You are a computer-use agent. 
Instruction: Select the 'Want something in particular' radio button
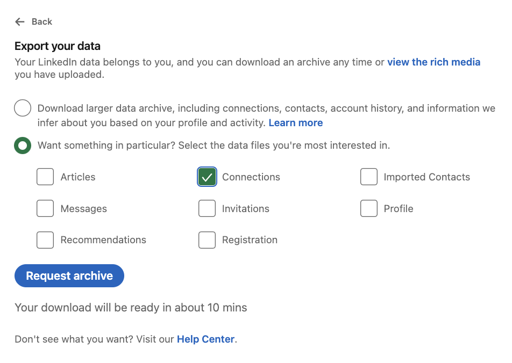point(23,146)
